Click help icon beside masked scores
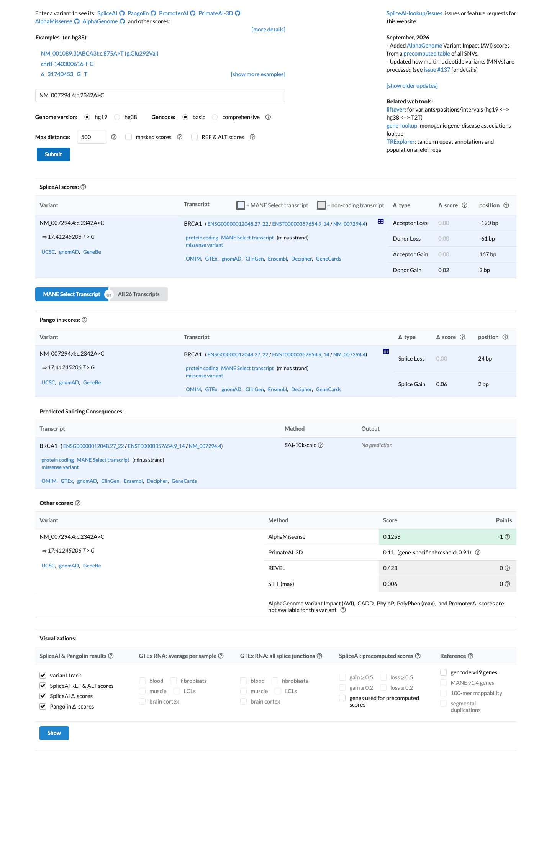This screenshot has height=843, width=557. [x=180, y=137]
